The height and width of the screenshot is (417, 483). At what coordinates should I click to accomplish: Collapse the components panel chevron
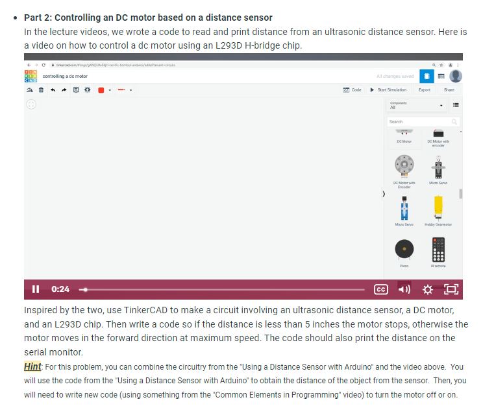coord(384,194)
